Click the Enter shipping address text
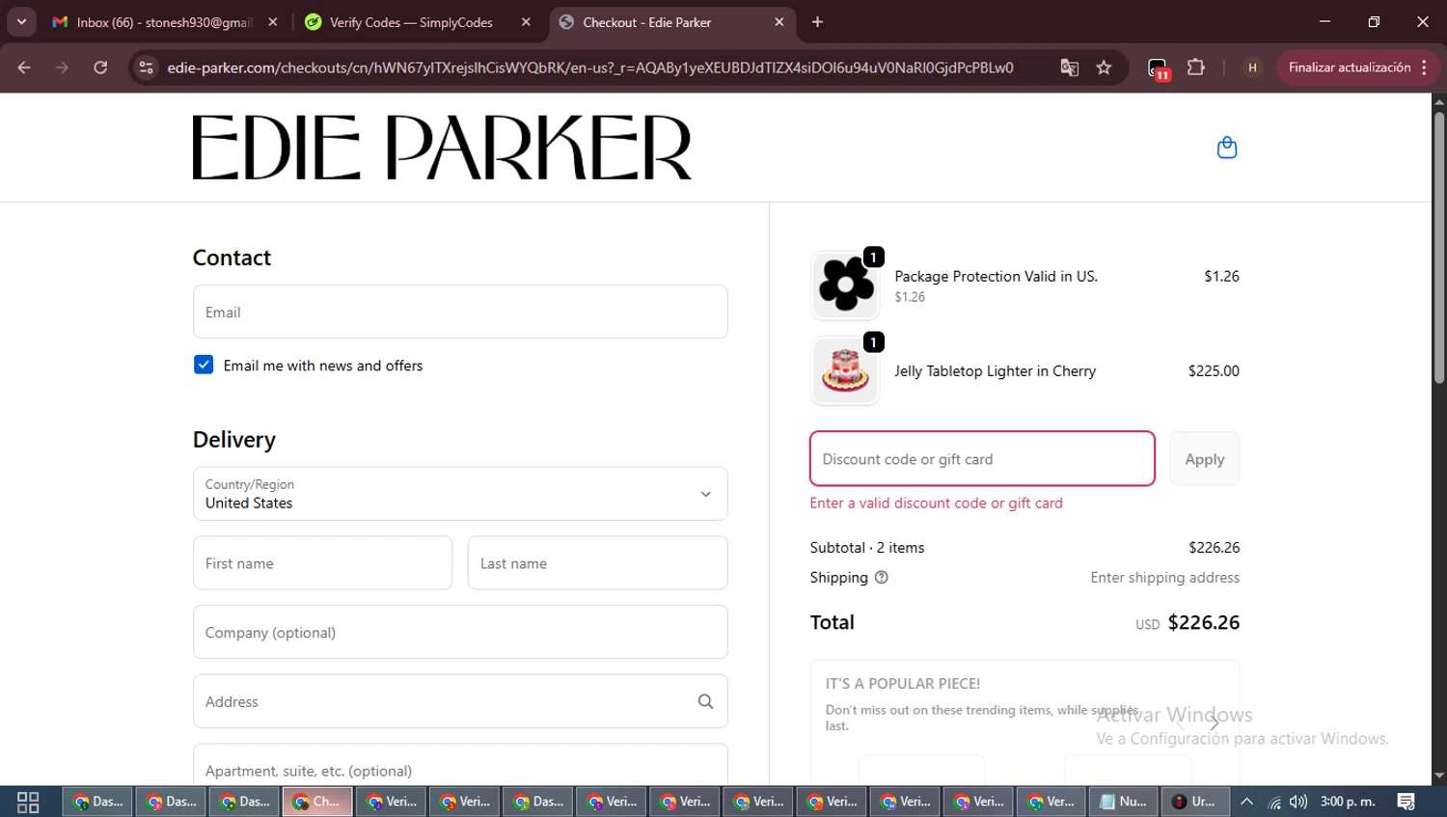Viewport: 1447px width, 817px height. coord(1164,578)
